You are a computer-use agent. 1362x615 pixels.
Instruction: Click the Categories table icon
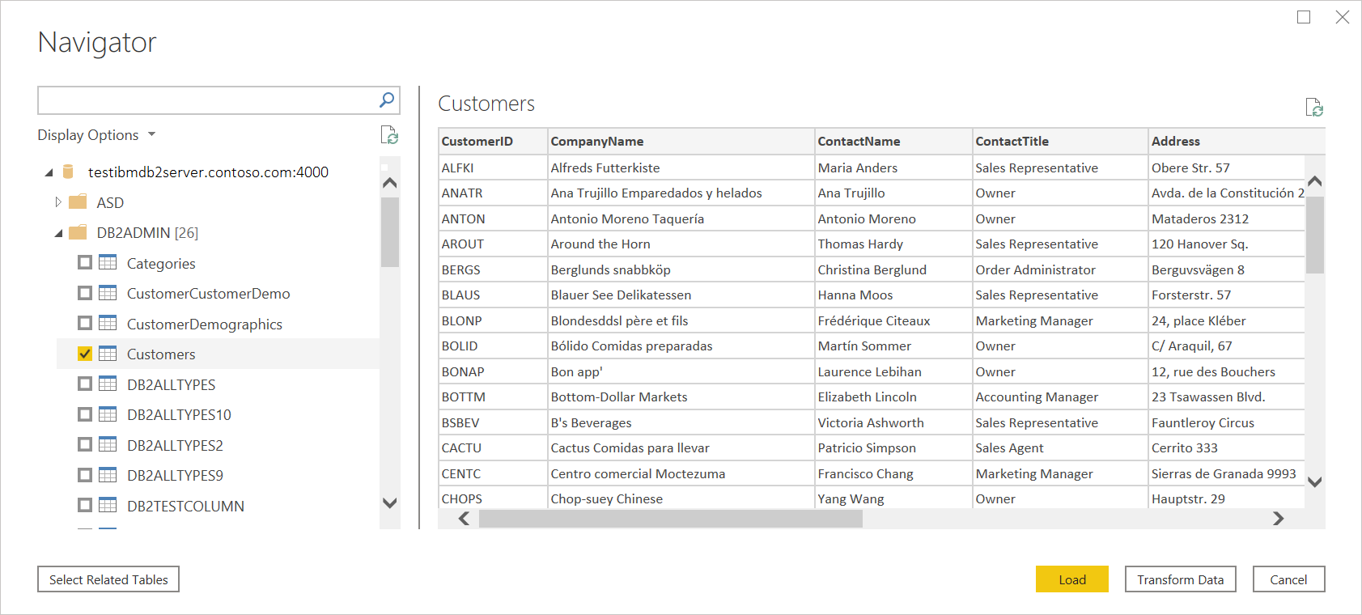click(x=108, y=263)
